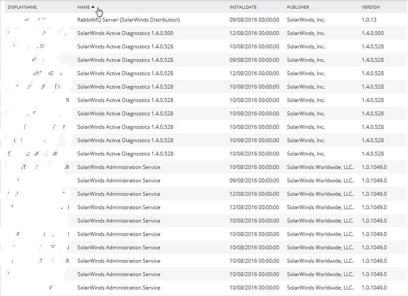Sort by the INSTALLDATE column header
Viewport: 408px width, 296px height.
tap(243, 7)
